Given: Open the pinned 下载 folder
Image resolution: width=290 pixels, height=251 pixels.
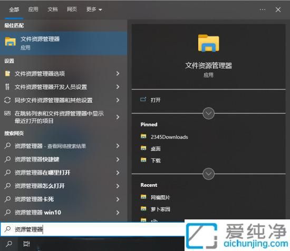Looking at the screenshot, I should point(156,160).
